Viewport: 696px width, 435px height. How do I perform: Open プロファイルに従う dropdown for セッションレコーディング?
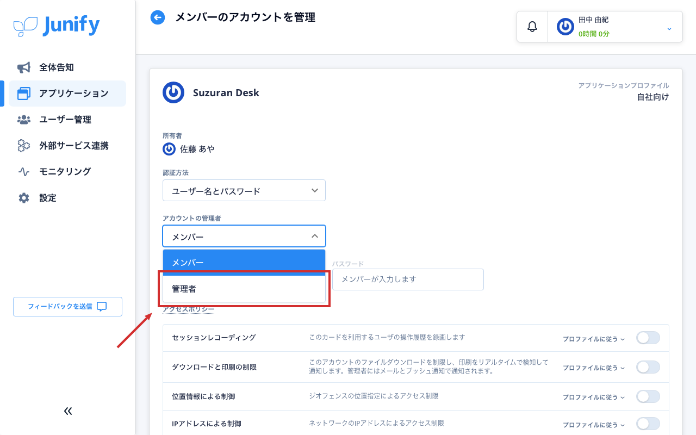(x=594, y=339)
